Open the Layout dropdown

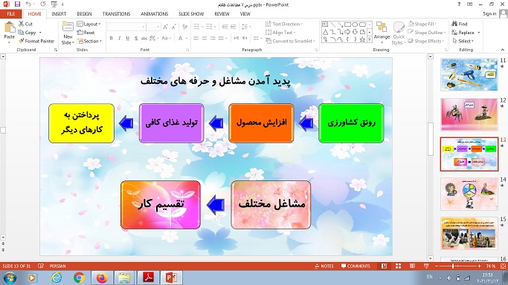89,24
